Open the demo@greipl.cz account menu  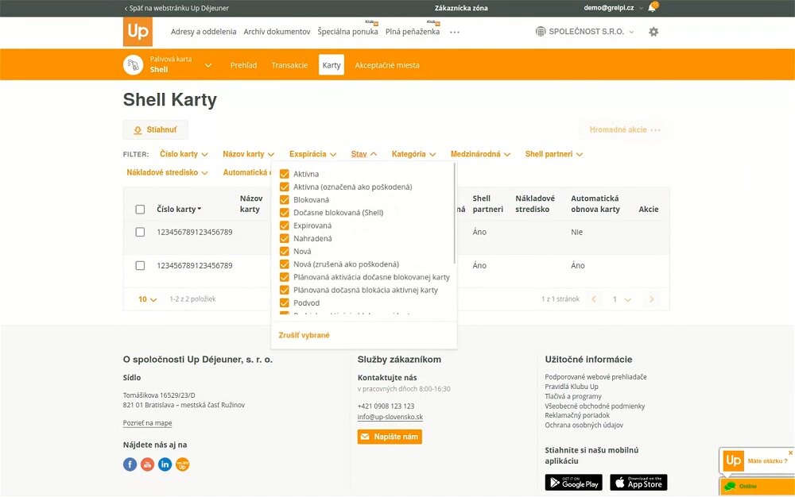[614, 8]
